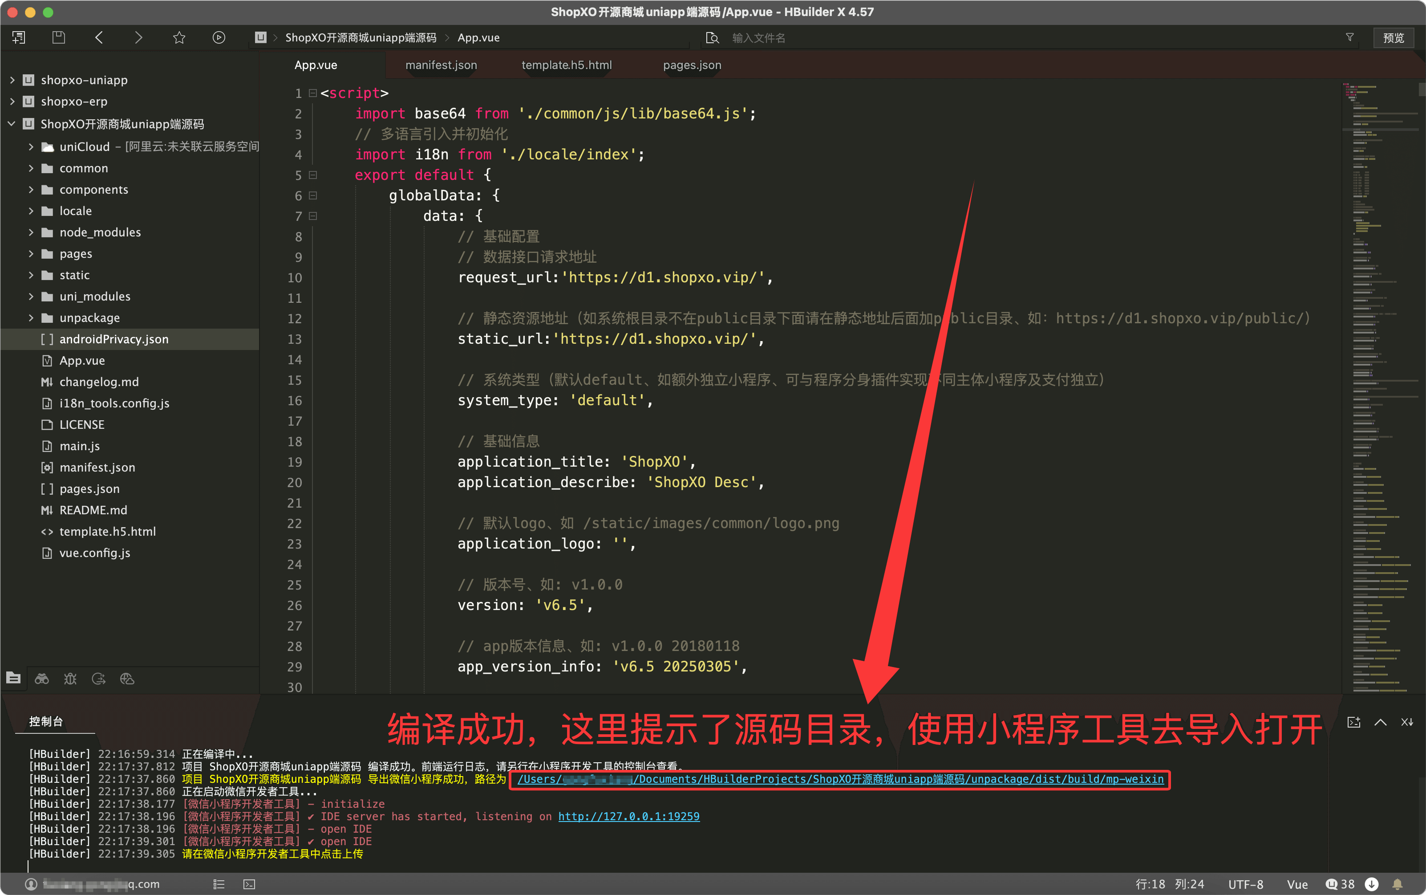Viewport: 1426px width, 895px height.
Task: Click the notification bell icon
Action: coord(1398,884)
